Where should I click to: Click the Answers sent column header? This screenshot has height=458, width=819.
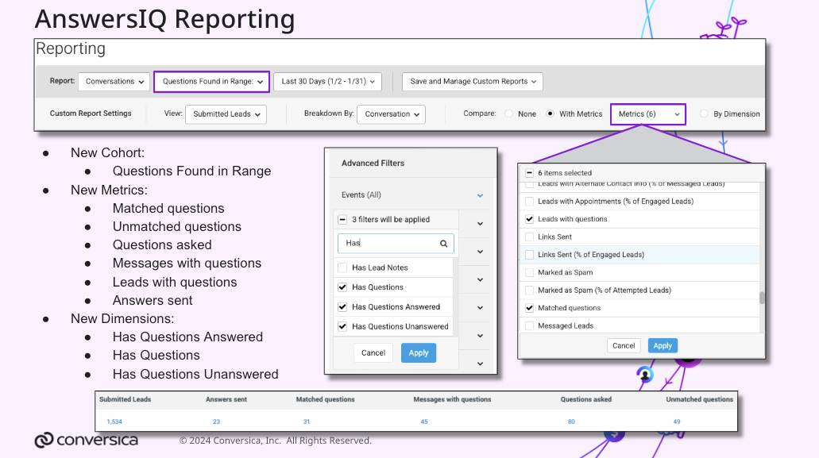[x=226, y=399]
